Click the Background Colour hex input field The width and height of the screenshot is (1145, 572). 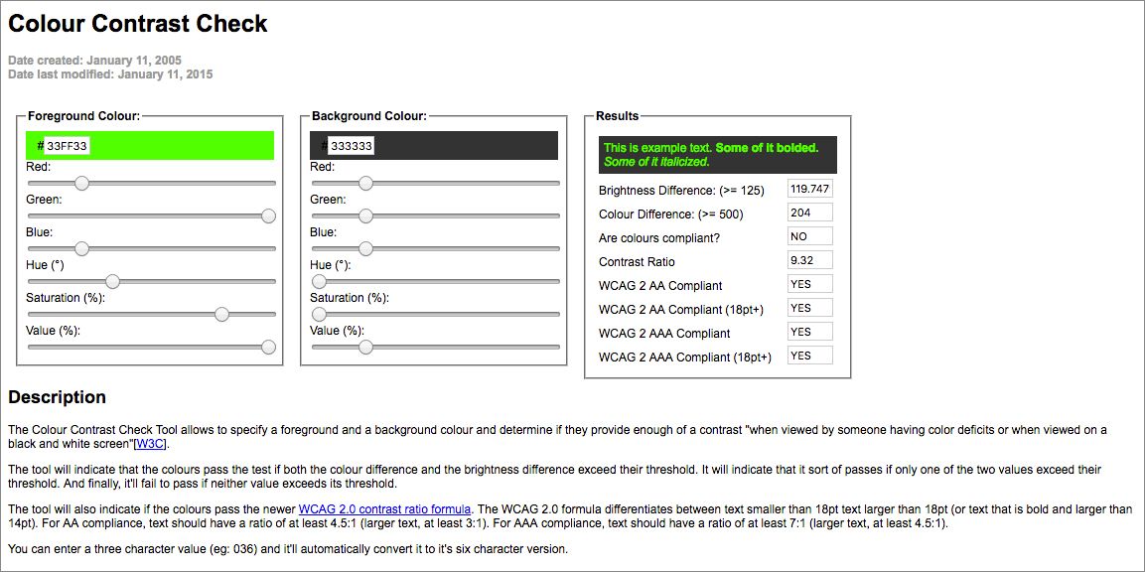point(352,146)
